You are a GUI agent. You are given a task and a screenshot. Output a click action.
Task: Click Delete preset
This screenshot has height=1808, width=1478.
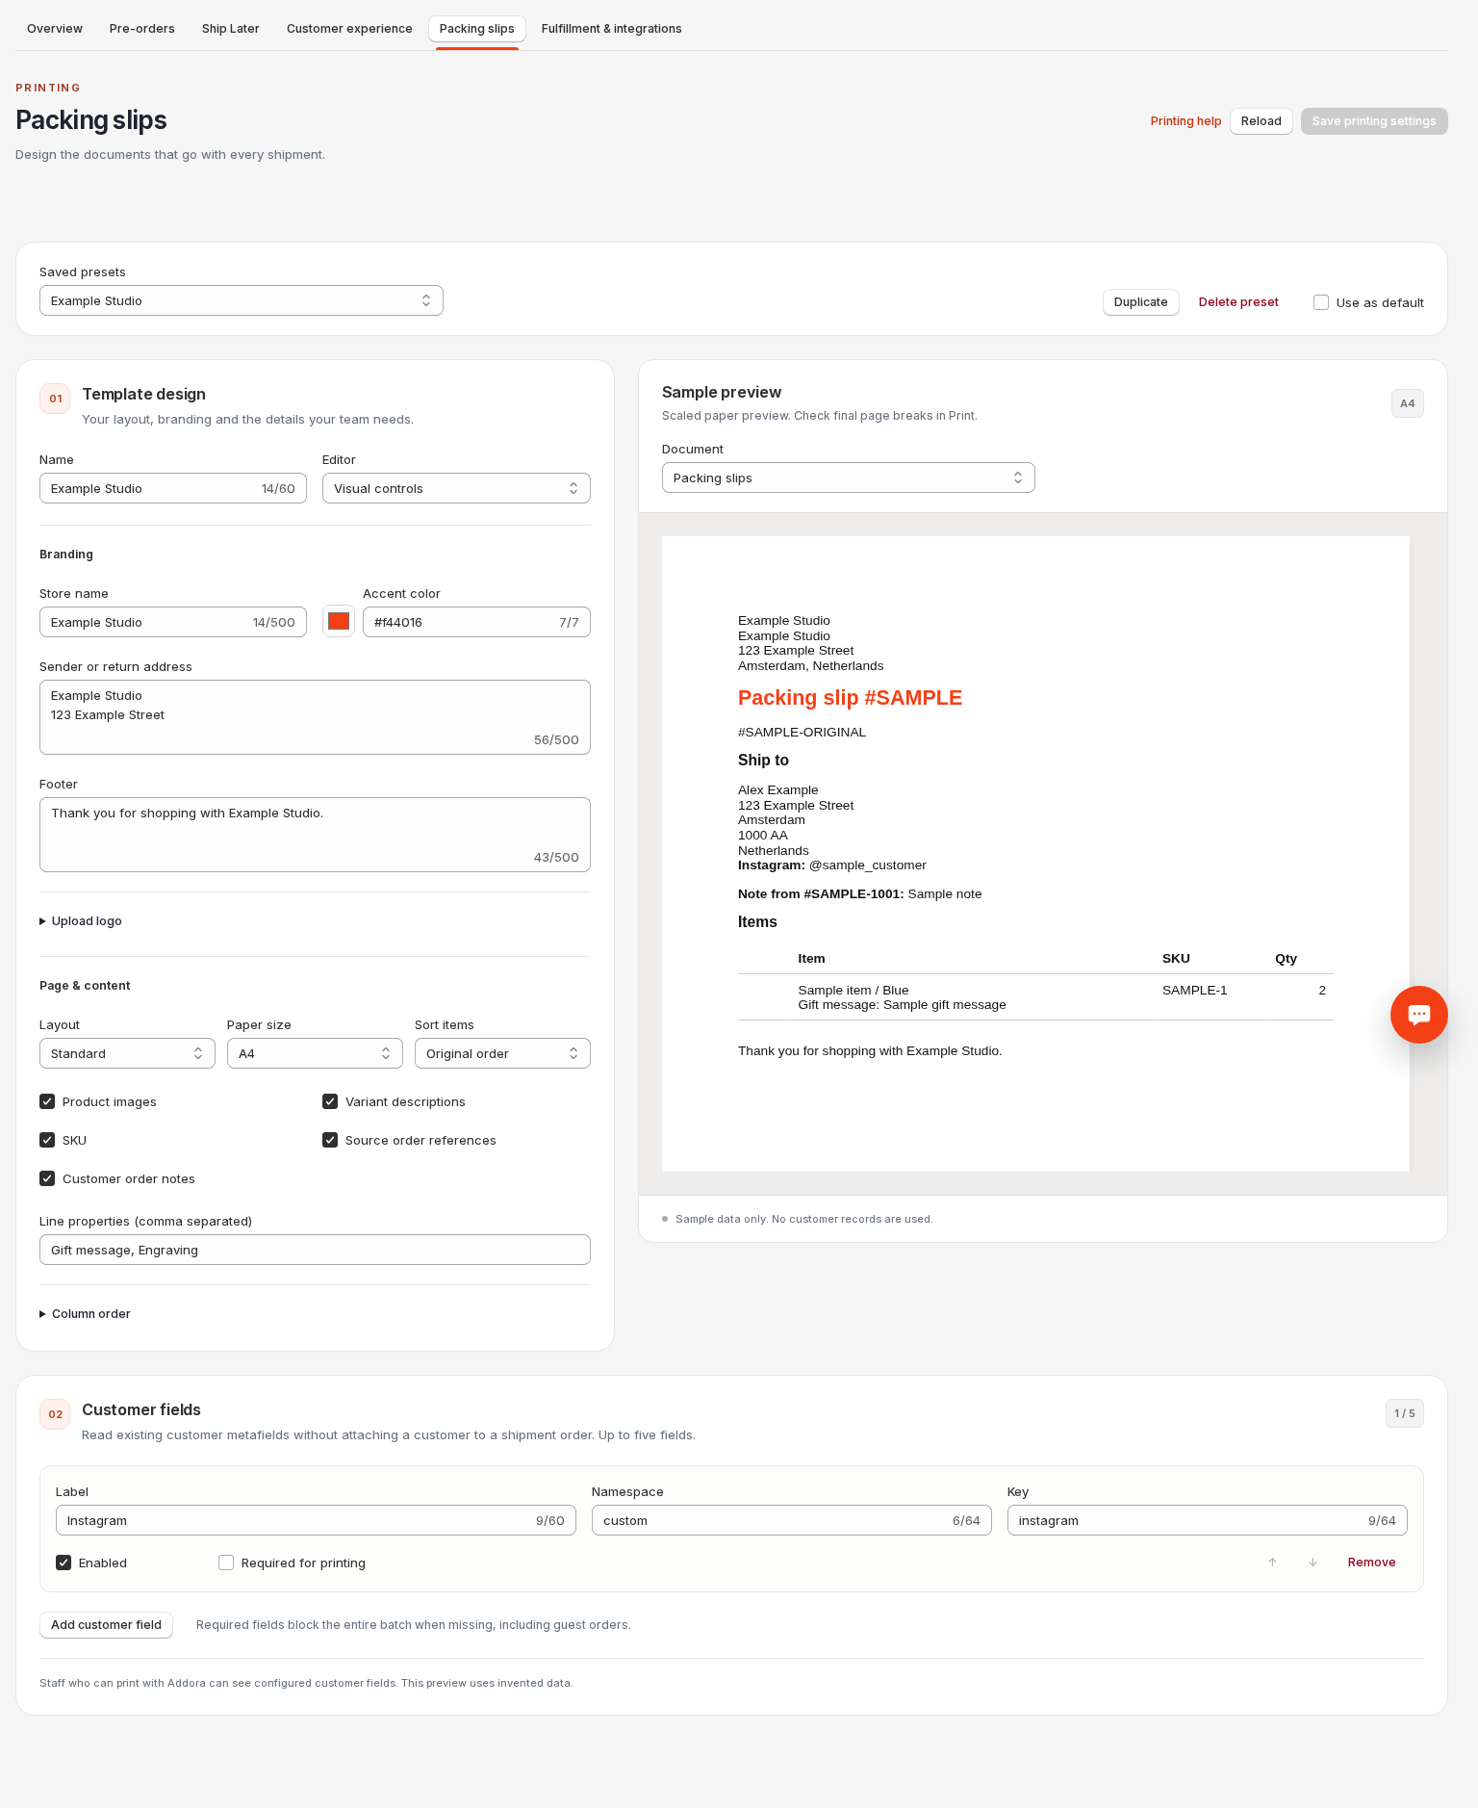[1238, 302]
